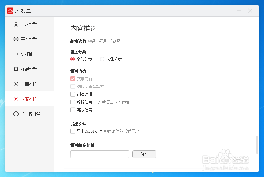Click the 推送分类 section label
264x177 pixels.
(78, 52)
